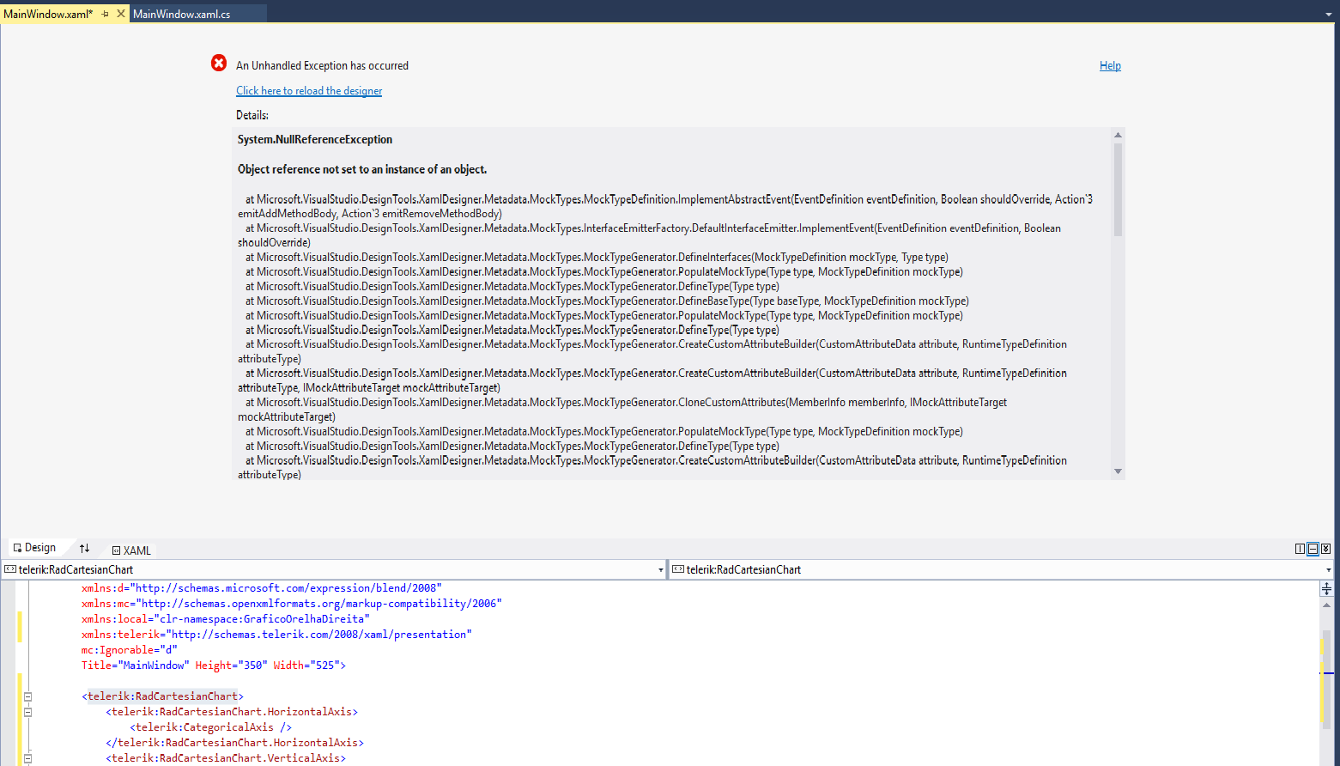Click the ImplementAbstractEvent stack trace line
This screenshot has height=766, width=1340.
coord(665,206)
